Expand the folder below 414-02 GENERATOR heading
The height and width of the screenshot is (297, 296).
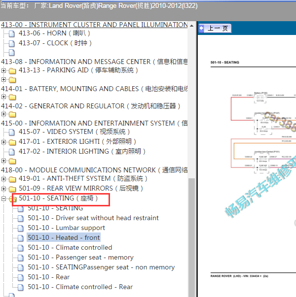coord(3,114)
